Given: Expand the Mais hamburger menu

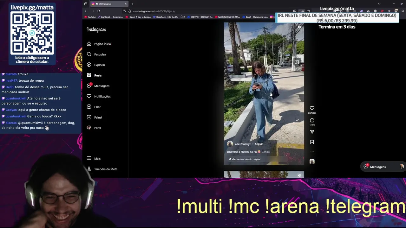Looking at the screenshot, I should coord(89,158).
